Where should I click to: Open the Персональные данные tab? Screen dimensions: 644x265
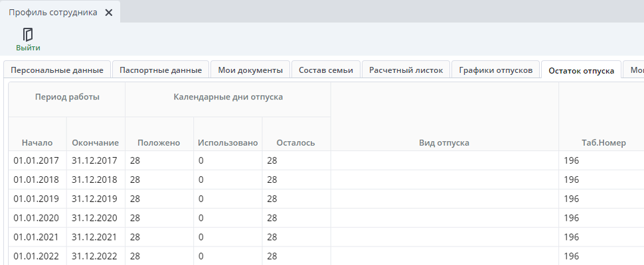click(x=57, y=70)
